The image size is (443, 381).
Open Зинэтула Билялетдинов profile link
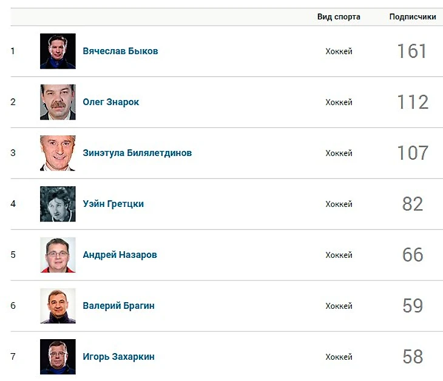(137, 153)
